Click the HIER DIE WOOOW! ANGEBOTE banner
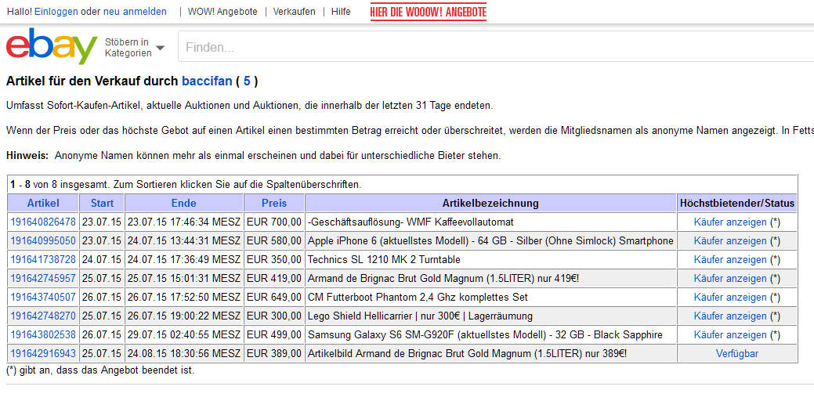The width and height of the screenshot is (814, 408). point(429,12)
